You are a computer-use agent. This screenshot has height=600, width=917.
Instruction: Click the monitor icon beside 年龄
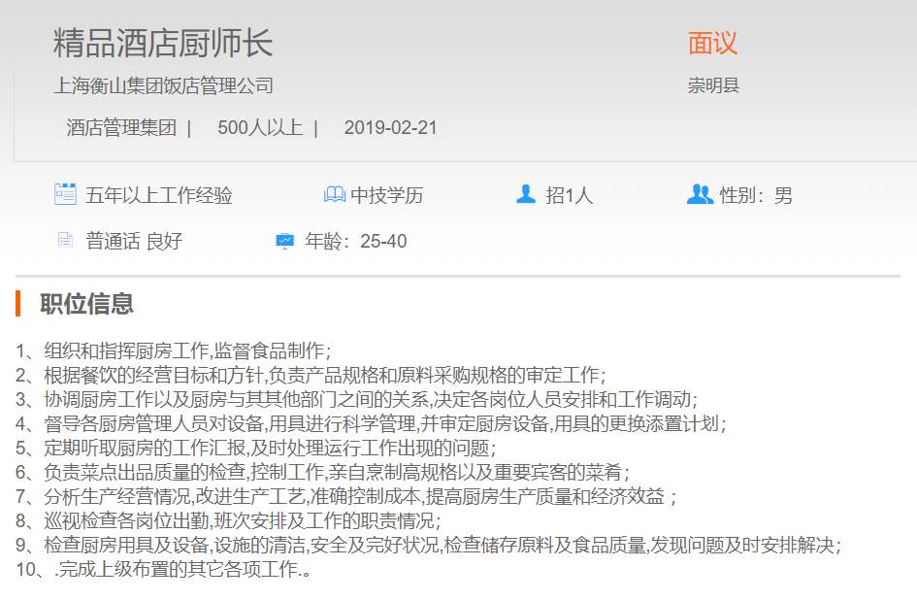284,240
